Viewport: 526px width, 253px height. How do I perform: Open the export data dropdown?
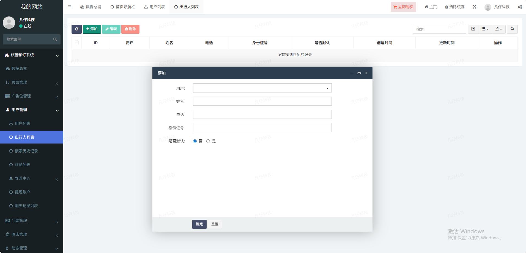click(x=498, y=29)
